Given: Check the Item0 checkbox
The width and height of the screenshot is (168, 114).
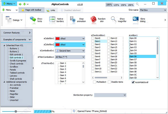Looking at the screenshot, I should pos(93,38).
